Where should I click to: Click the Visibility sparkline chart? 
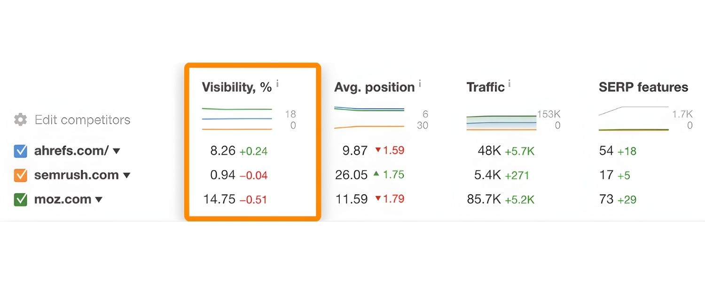click(237, 119)
